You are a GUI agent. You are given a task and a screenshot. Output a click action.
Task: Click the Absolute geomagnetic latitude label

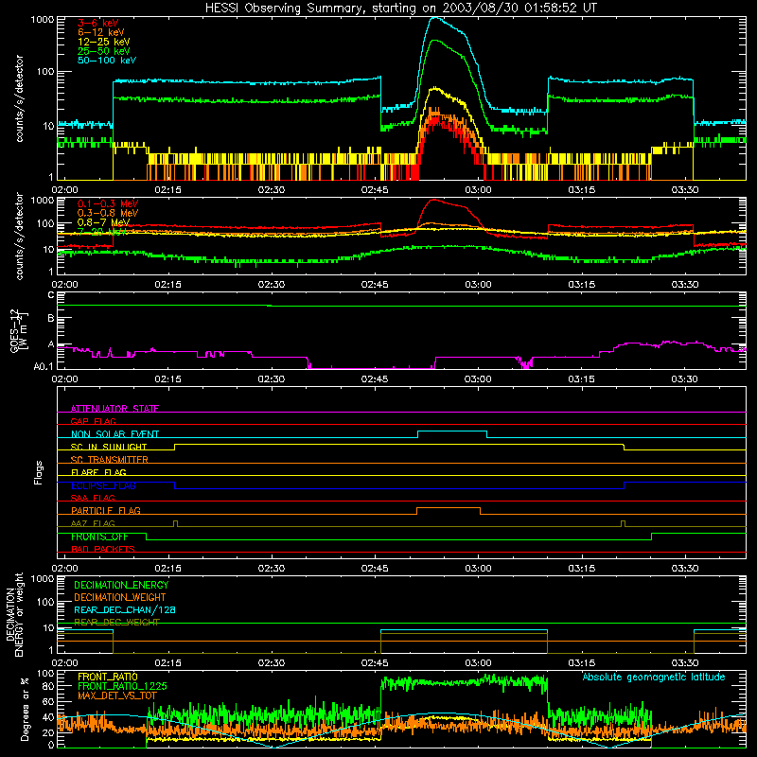tap(654, 678)
